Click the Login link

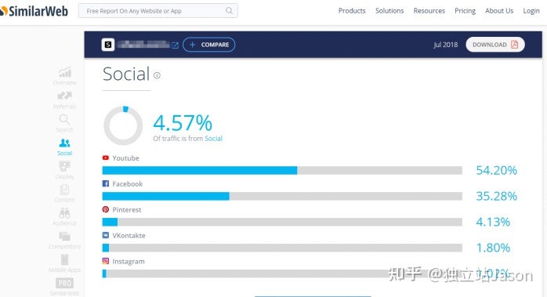pyautogui.click(x=531, y=11)
